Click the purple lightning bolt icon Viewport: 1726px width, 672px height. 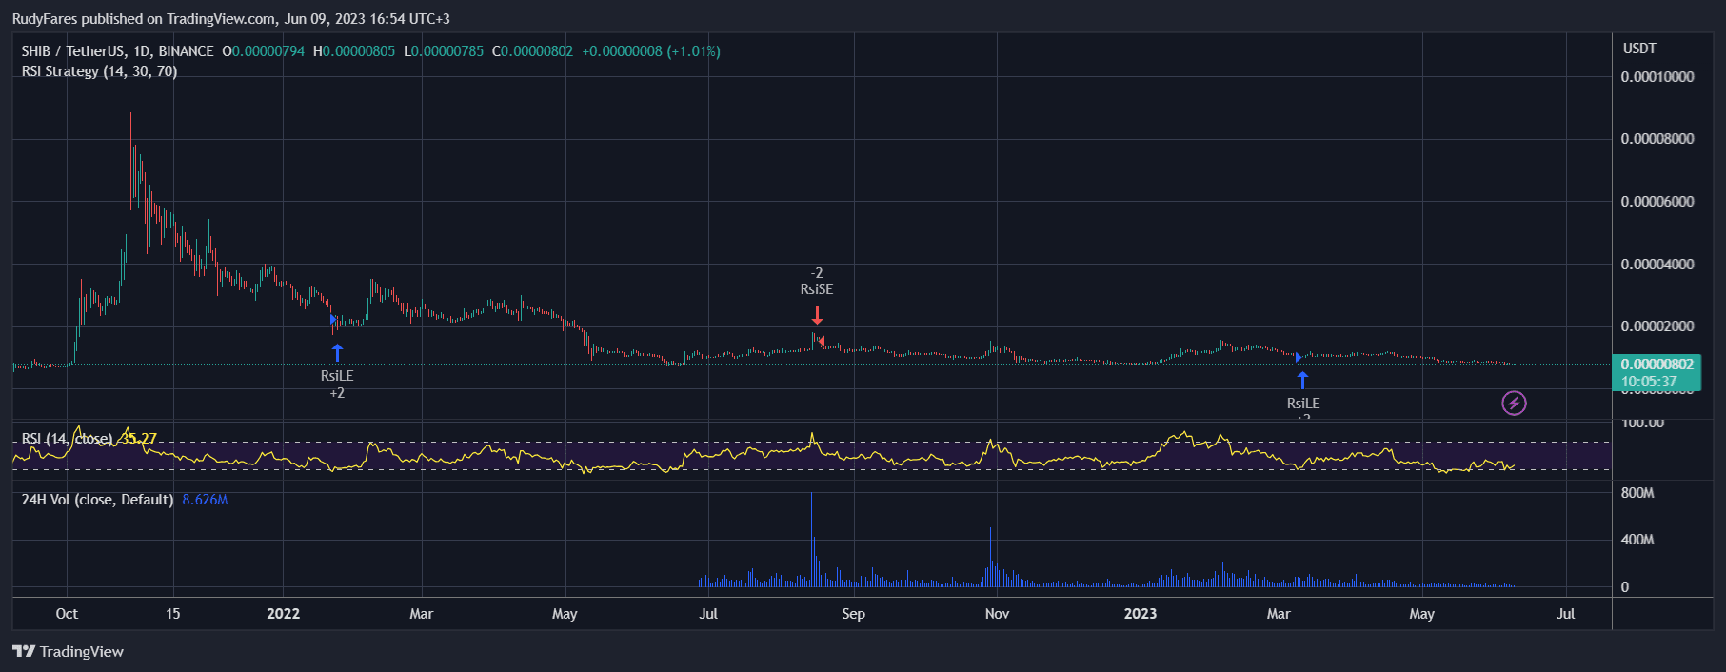pos(1514,404)
